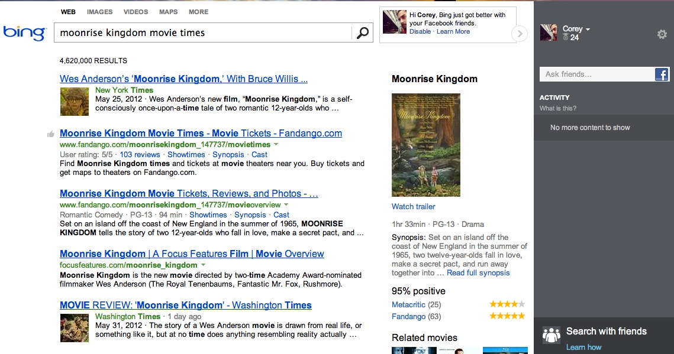The image size is (674, 354).
Task: Switch to the IMAGES tab
Action: [100, 12]
